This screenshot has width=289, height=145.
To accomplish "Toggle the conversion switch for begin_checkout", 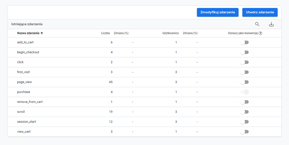I will click(245, 53).
